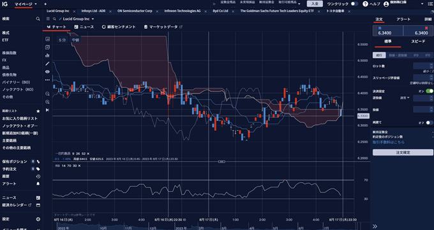Open the Lucid Group Inc instrument dropdown
Image resolution: width=434 pixels, height=230 pixels.
coord(93,19)
